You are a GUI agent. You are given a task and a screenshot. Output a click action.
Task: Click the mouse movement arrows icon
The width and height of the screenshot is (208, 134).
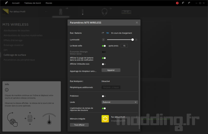30,118
